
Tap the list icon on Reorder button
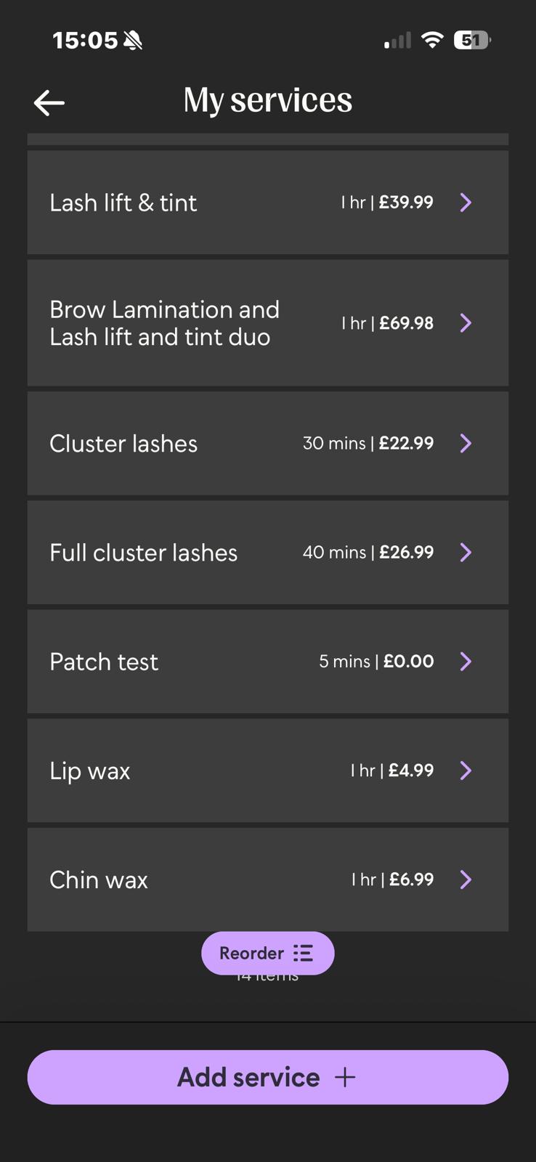(x=303, y=953)
